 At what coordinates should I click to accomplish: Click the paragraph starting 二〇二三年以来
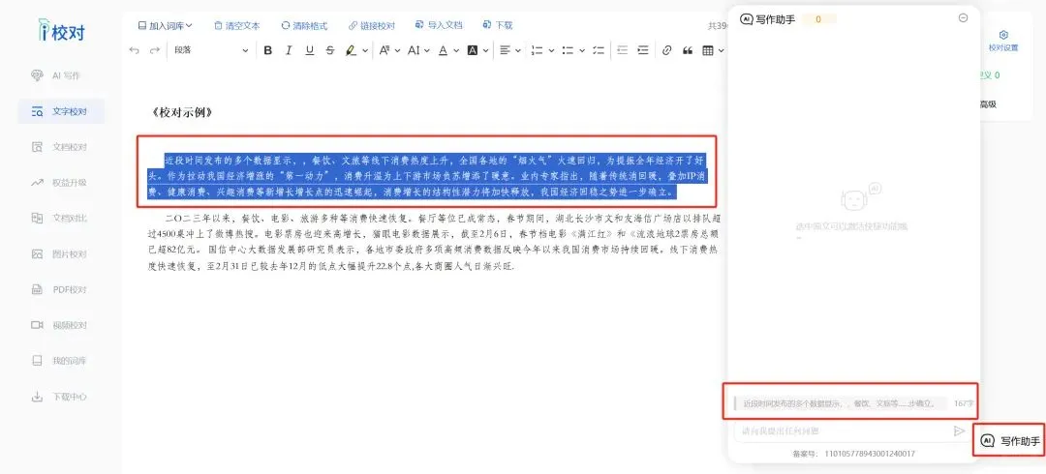[x=434, y=242]
